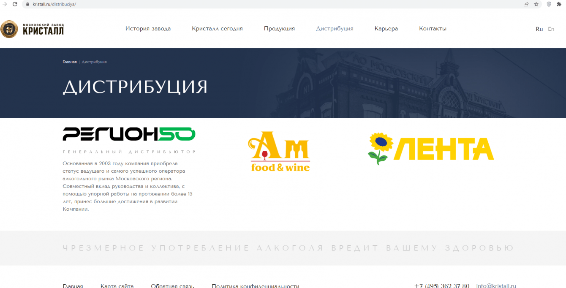The width and height of the screenshot is (566, 288).
Task: Open Кристалл сегодня menu item
Action: (217, 29)
